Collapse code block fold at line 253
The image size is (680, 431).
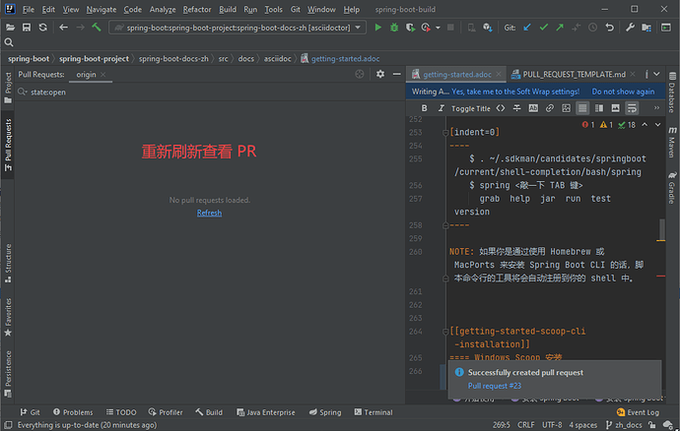[x=445, y=133]
